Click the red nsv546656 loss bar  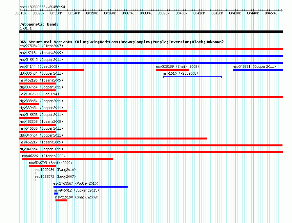pyautogui.click(x=38, y=132)
